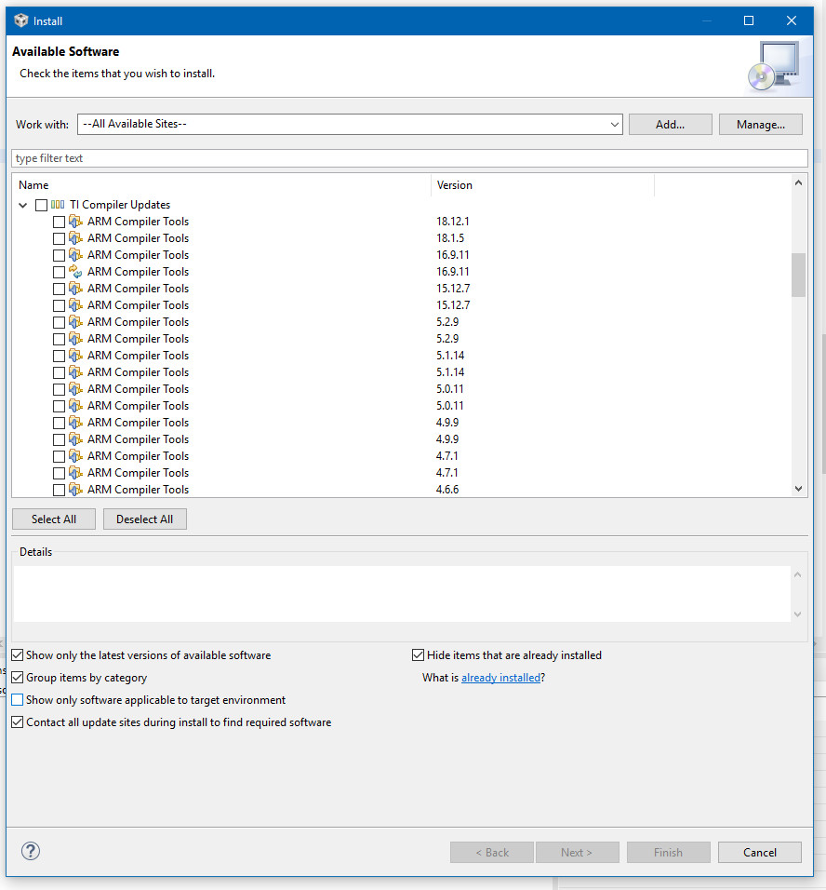This screenshot has height=890, width=826.
Task: Click into the type filter text field
Action: click(x=409, y=158)
